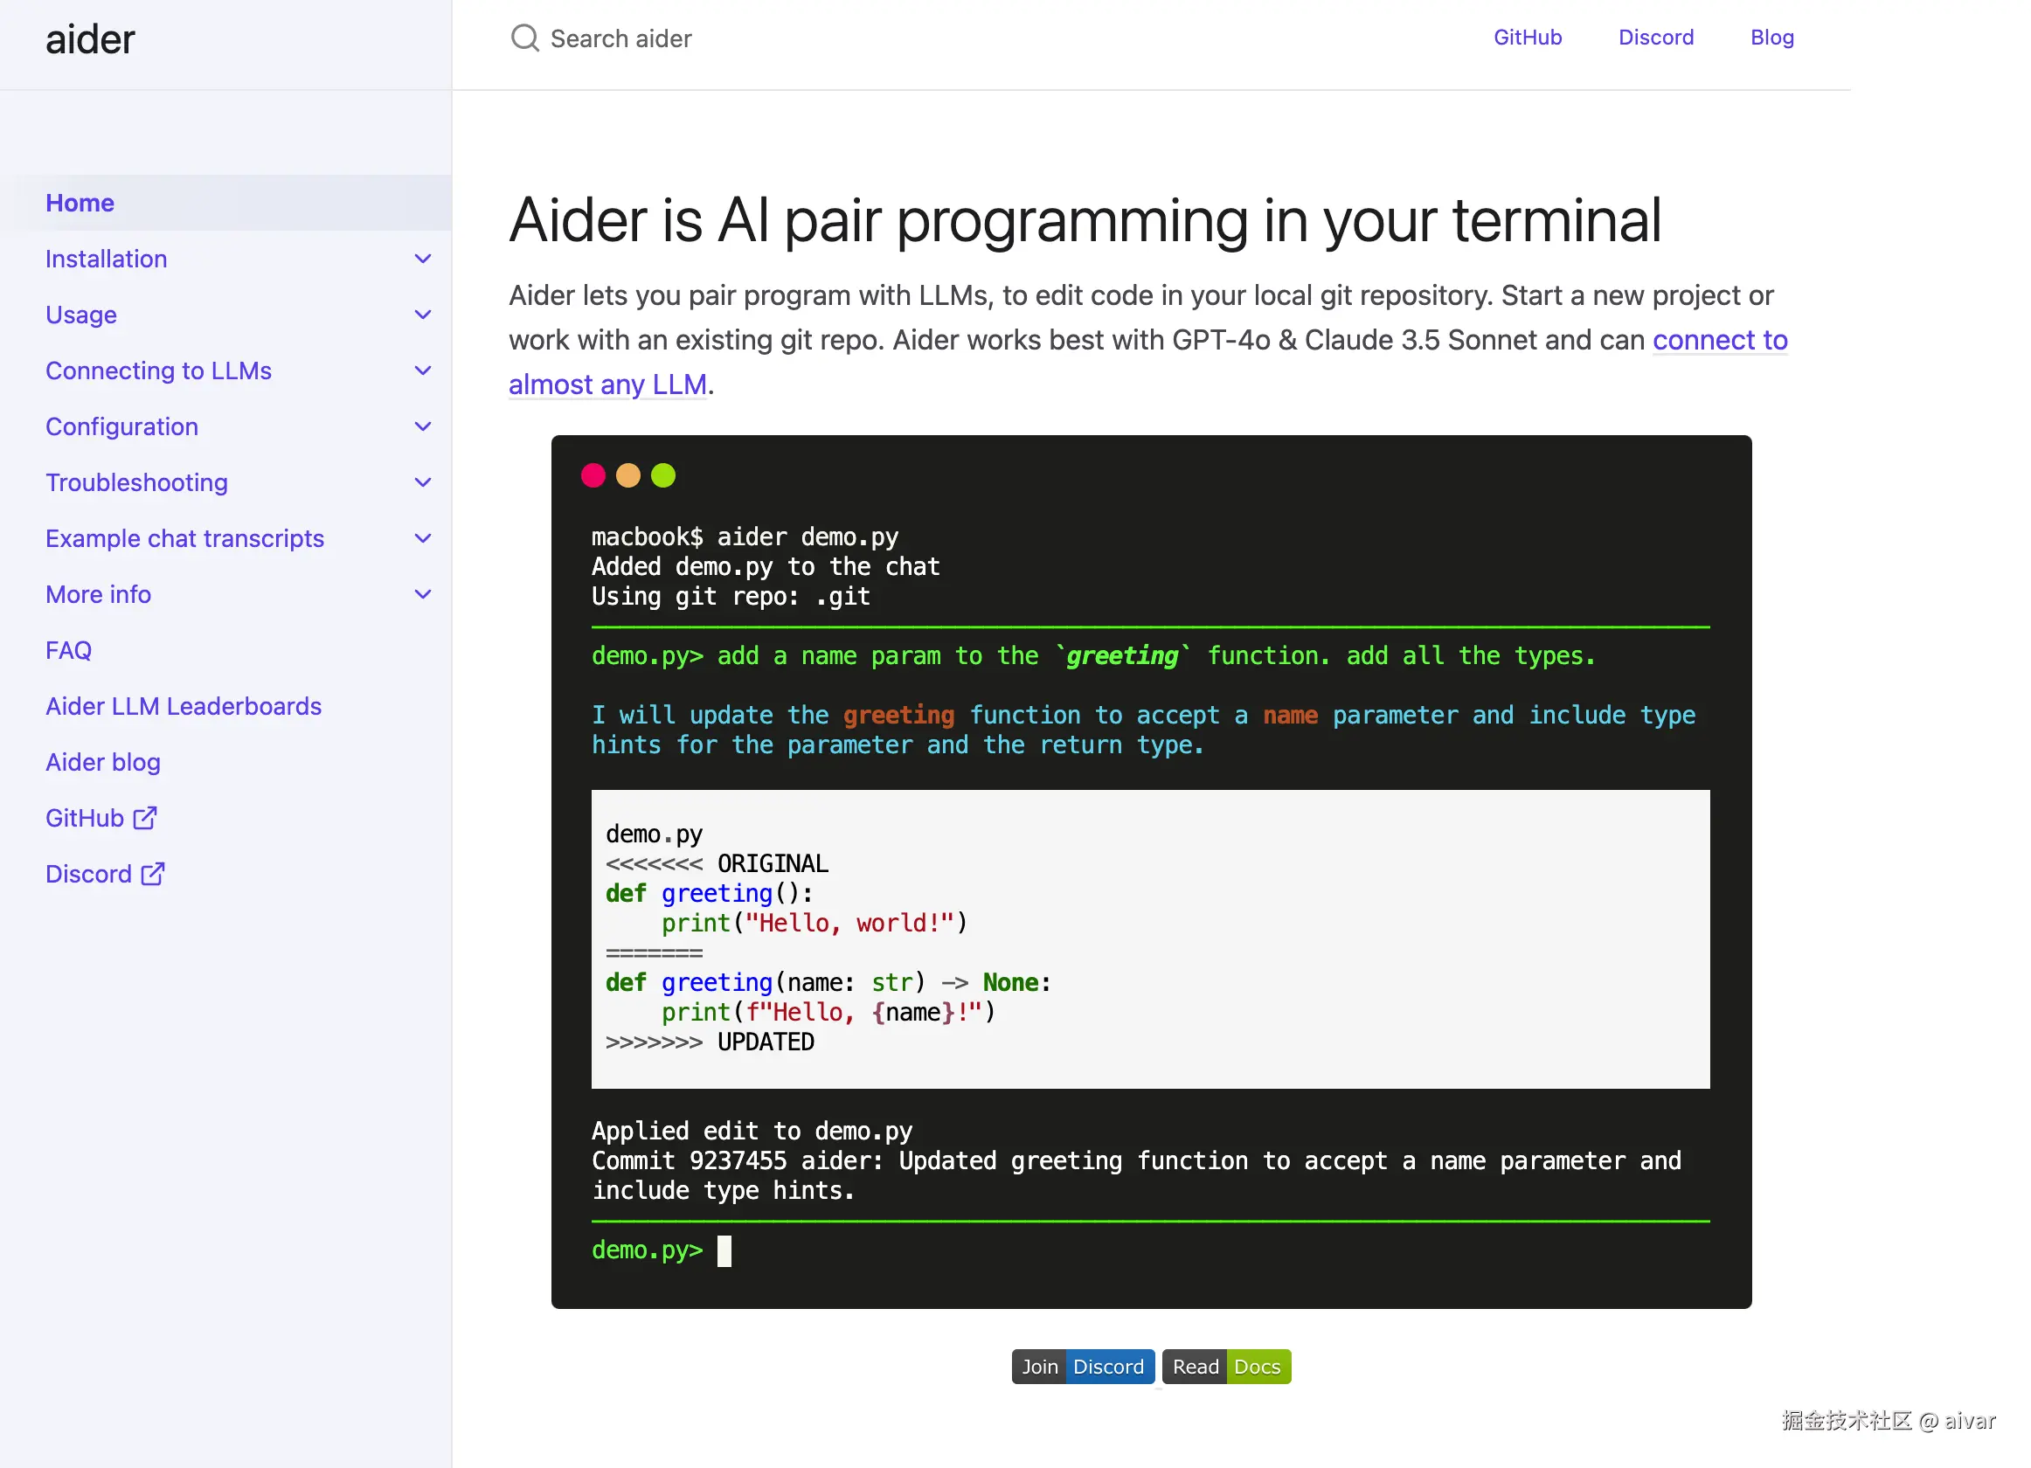Click the green terminal window dot
The height and width of the screenshot is (1468, 2031).
pos(662,474)
